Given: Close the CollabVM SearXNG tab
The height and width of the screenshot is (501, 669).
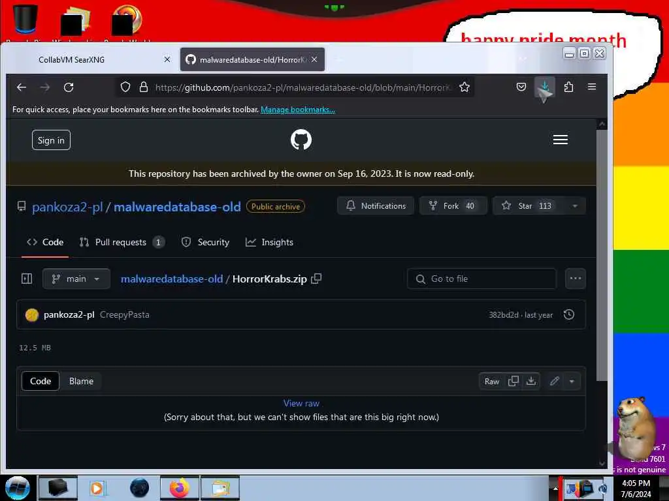Looking at the screenshot, I should tap(167, 59).
